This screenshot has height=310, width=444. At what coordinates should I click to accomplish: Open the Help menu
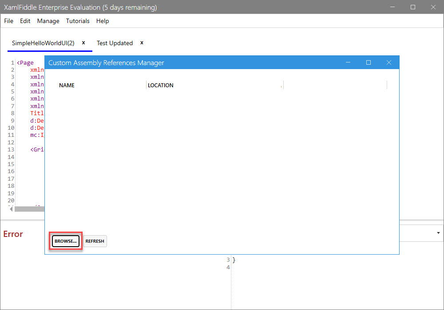click(103, 21)
